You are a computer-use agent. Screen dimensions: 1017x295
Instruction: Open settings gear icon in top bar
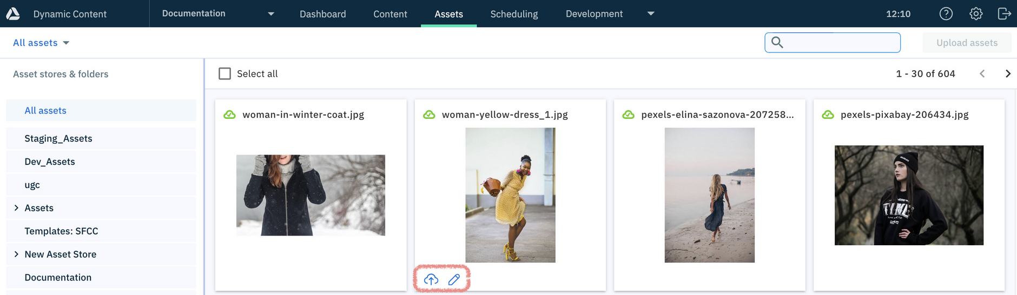point(975,14)
